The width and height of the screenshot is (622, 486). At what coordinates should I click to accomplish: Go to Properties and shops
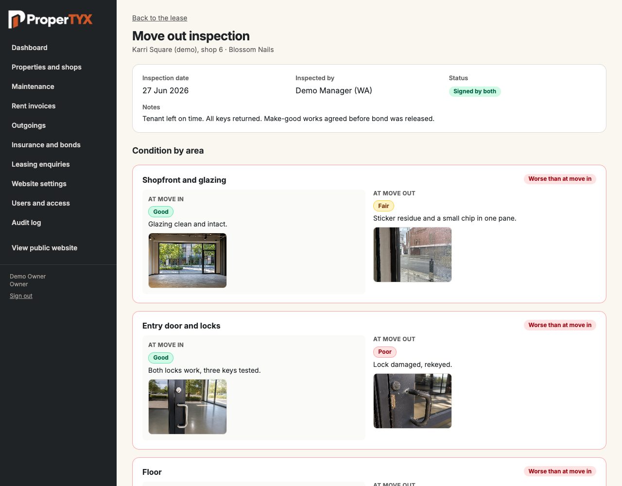click(47, 67)
